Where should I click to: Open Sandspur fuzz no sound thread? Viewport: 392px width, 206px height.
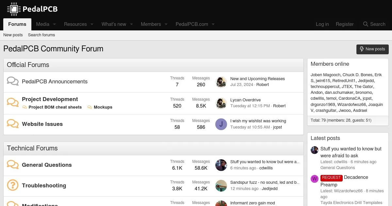pos(265,182)
